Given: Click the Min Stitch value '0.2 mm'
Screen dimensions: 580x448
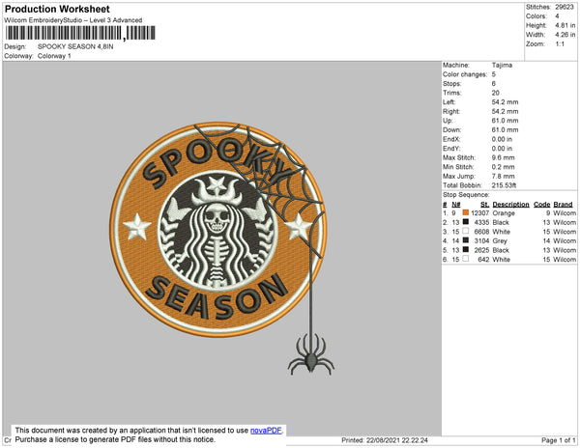Looking at the screenshot, I should 503,167.
